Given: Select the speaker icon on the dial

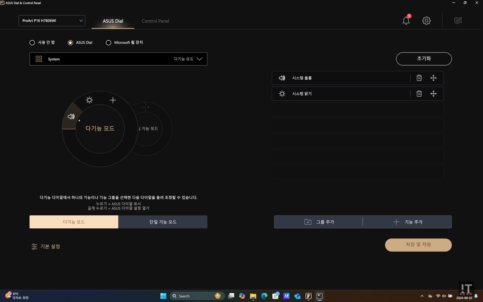Looking at the screenshot, I should (x=71, y=116).
